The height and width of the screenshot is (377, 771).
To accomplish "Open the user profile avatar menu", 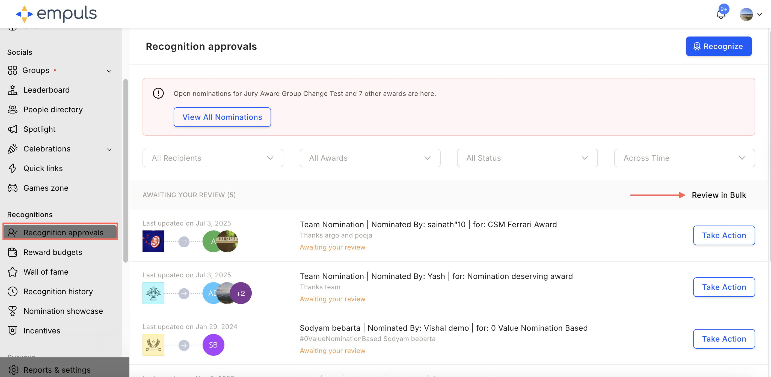I will pyautogui.click(x=746, y=14).
